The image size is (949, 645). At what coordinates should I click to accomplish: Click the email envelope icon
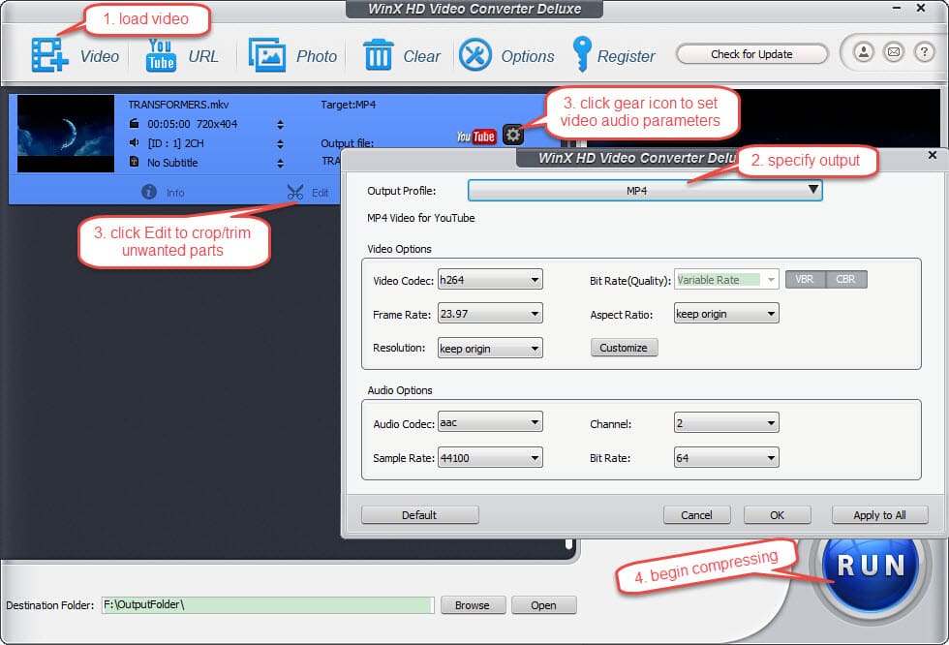click(x=893, y=52)
